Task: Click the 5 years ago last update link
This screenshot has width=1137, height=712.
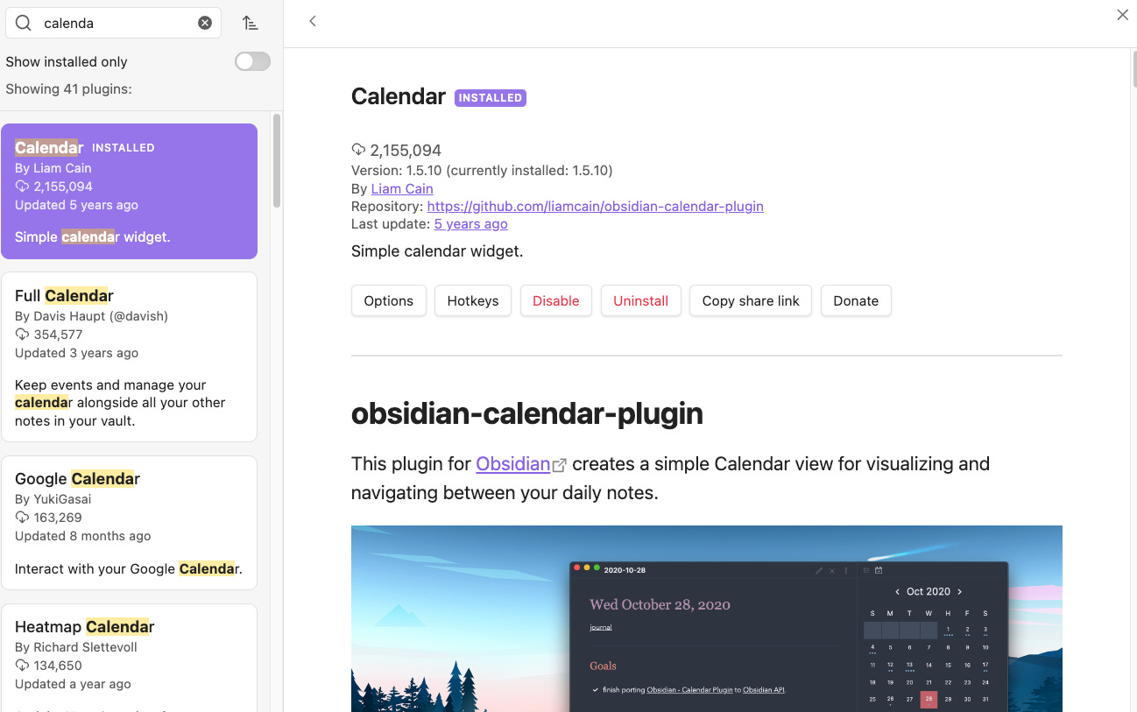Action: click(470, 223)
